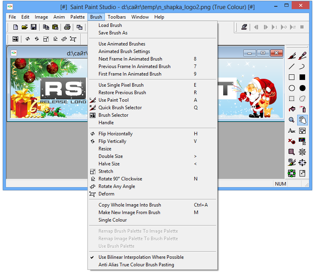
Task: Open the Toolbars menu
Action: coord(117,17)
